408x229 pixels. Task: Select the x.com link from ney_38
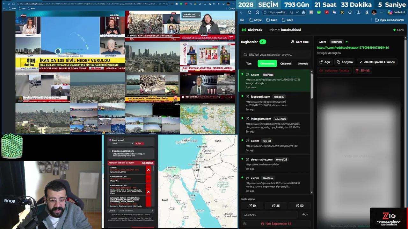coord(274,145)
